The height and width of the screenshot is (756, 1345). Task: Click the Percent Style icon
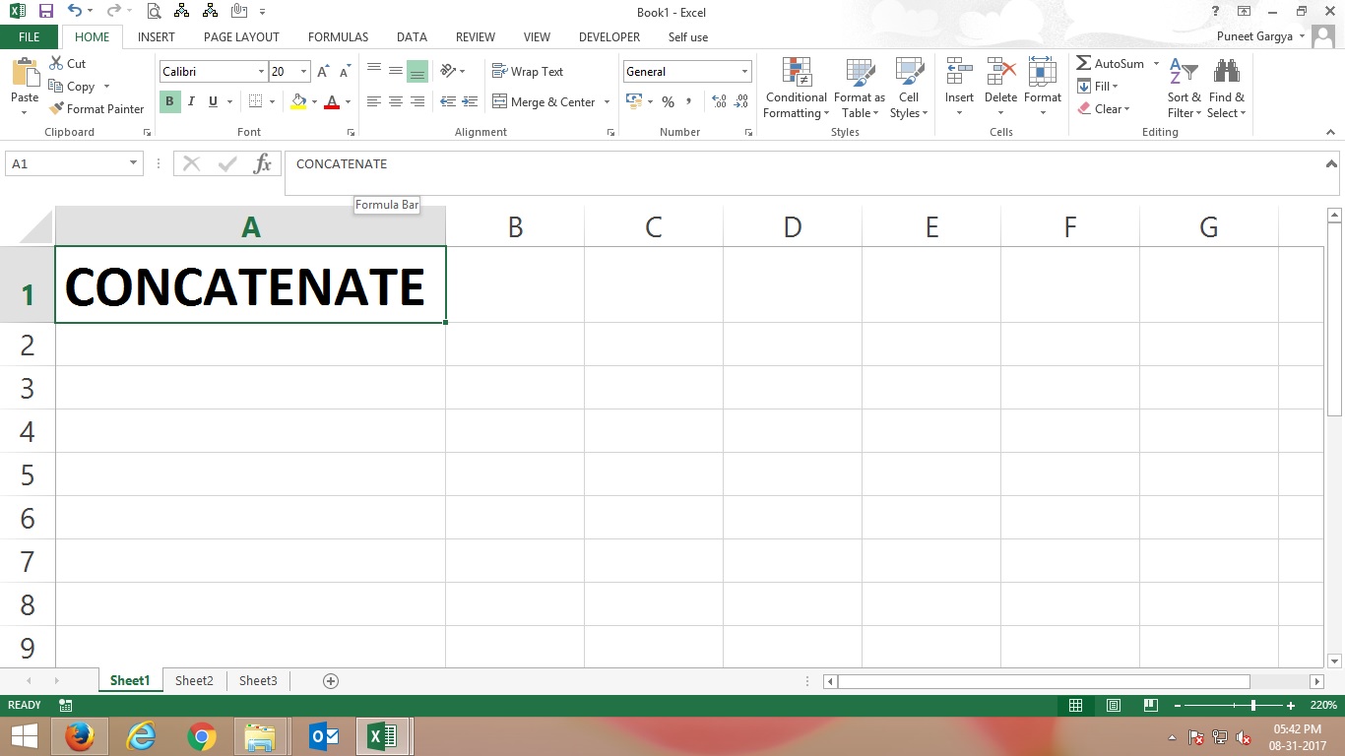pos(668,101)
